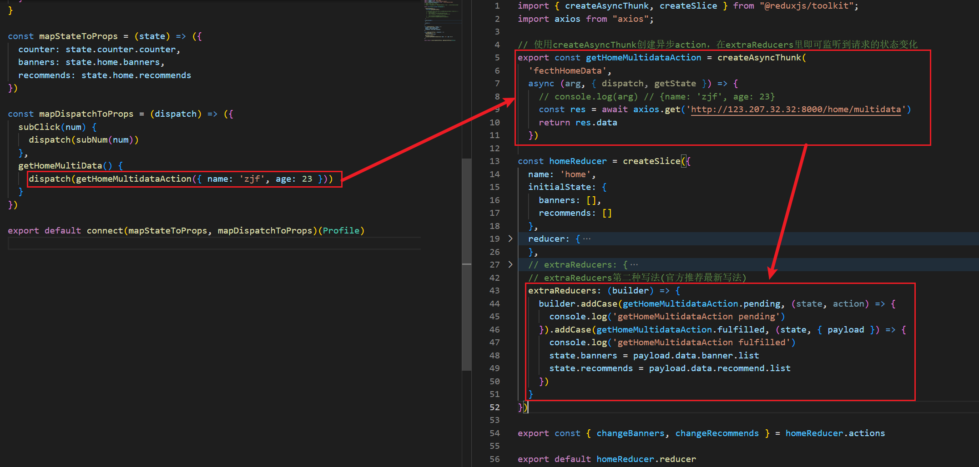
Task: Click 'getHomeMultidataAction.pending' in the first addCase
Action: pos(702,304)
